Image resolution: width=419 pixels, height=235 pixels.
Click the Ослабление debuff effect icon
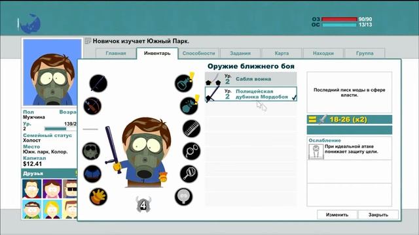pos(316,151)
